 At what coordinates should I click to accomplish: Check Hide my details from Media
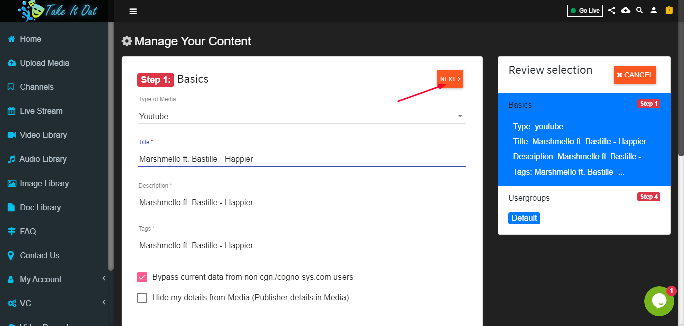click(142, 298)
